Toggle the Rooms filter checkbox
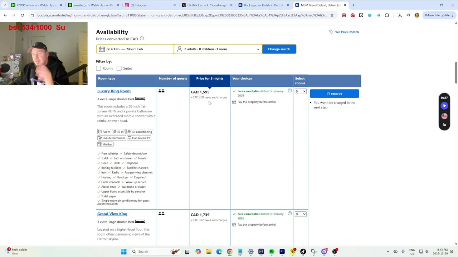 [x=98, y=68]
